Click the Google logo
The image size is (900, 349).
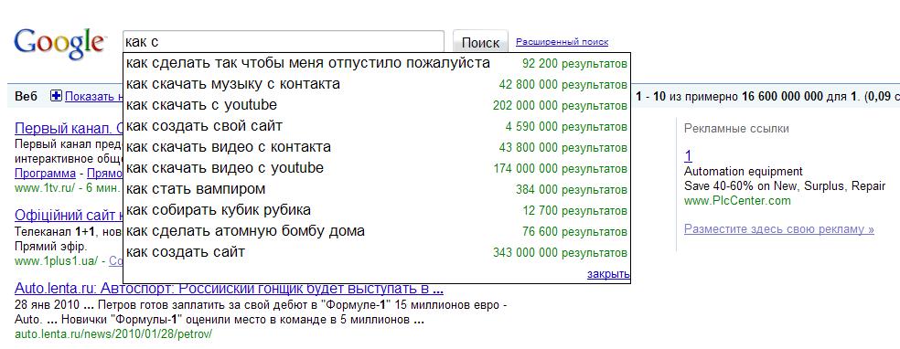59,44
